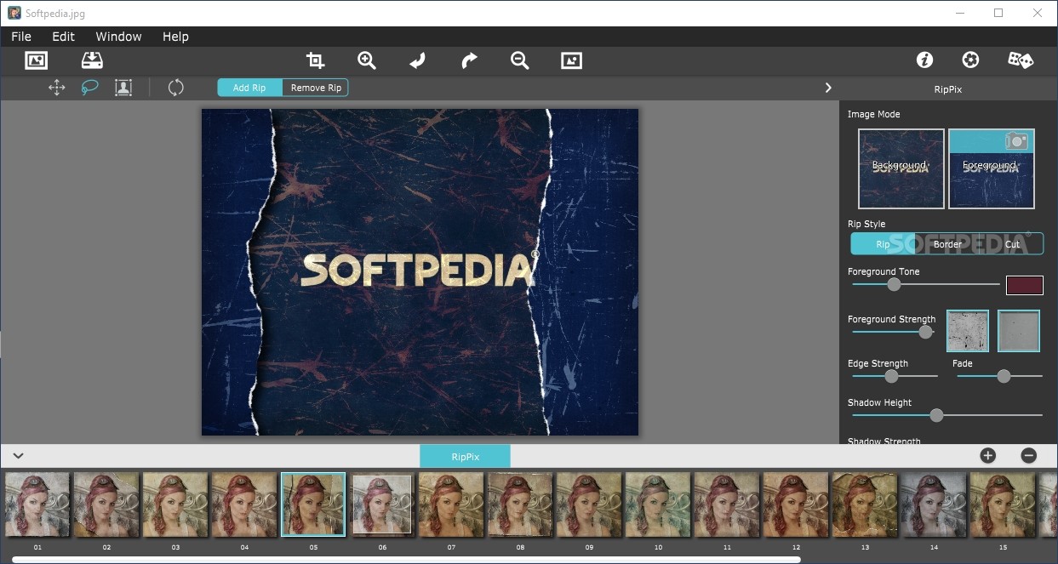Open the Help menu
Viewport: 1058px width, 564px height.
[x=175, y=37]
